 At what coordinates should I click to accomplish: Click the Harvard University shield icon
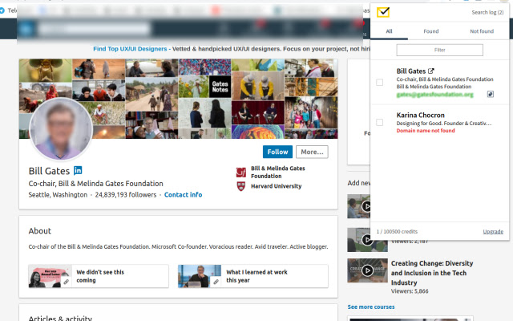click(x=241, y=186)
